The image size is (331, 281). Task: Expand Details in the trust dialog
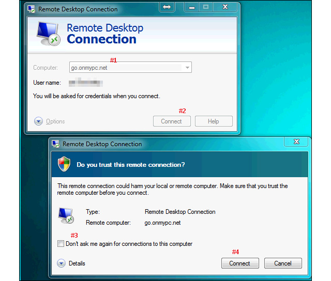tap(62, 263)
